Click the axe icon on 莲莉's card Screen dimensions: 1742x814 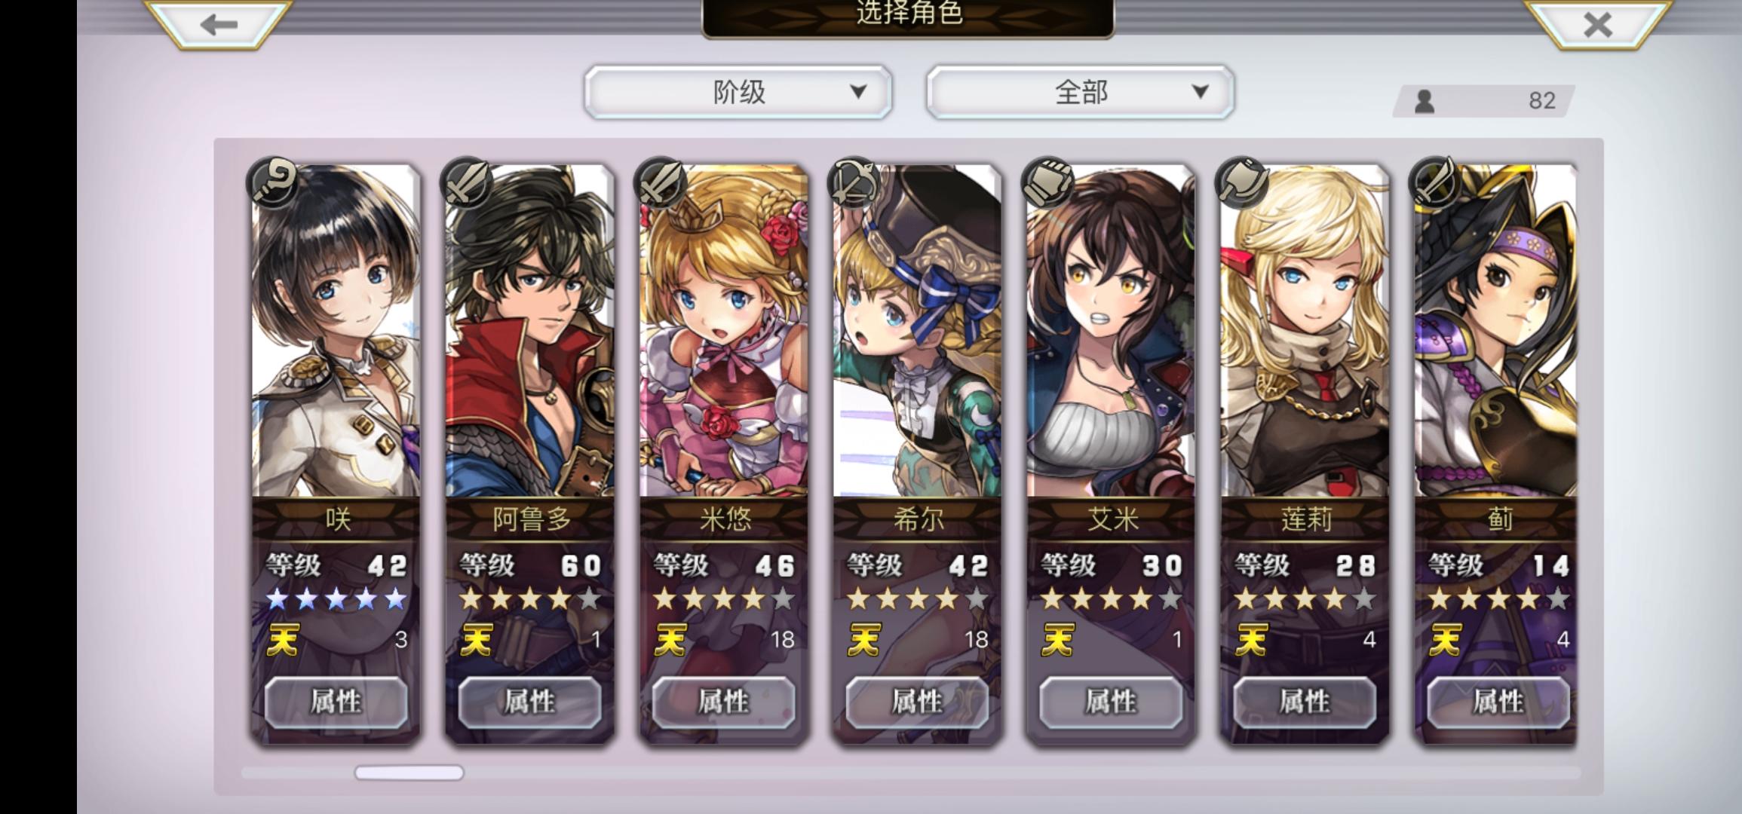1242,183
